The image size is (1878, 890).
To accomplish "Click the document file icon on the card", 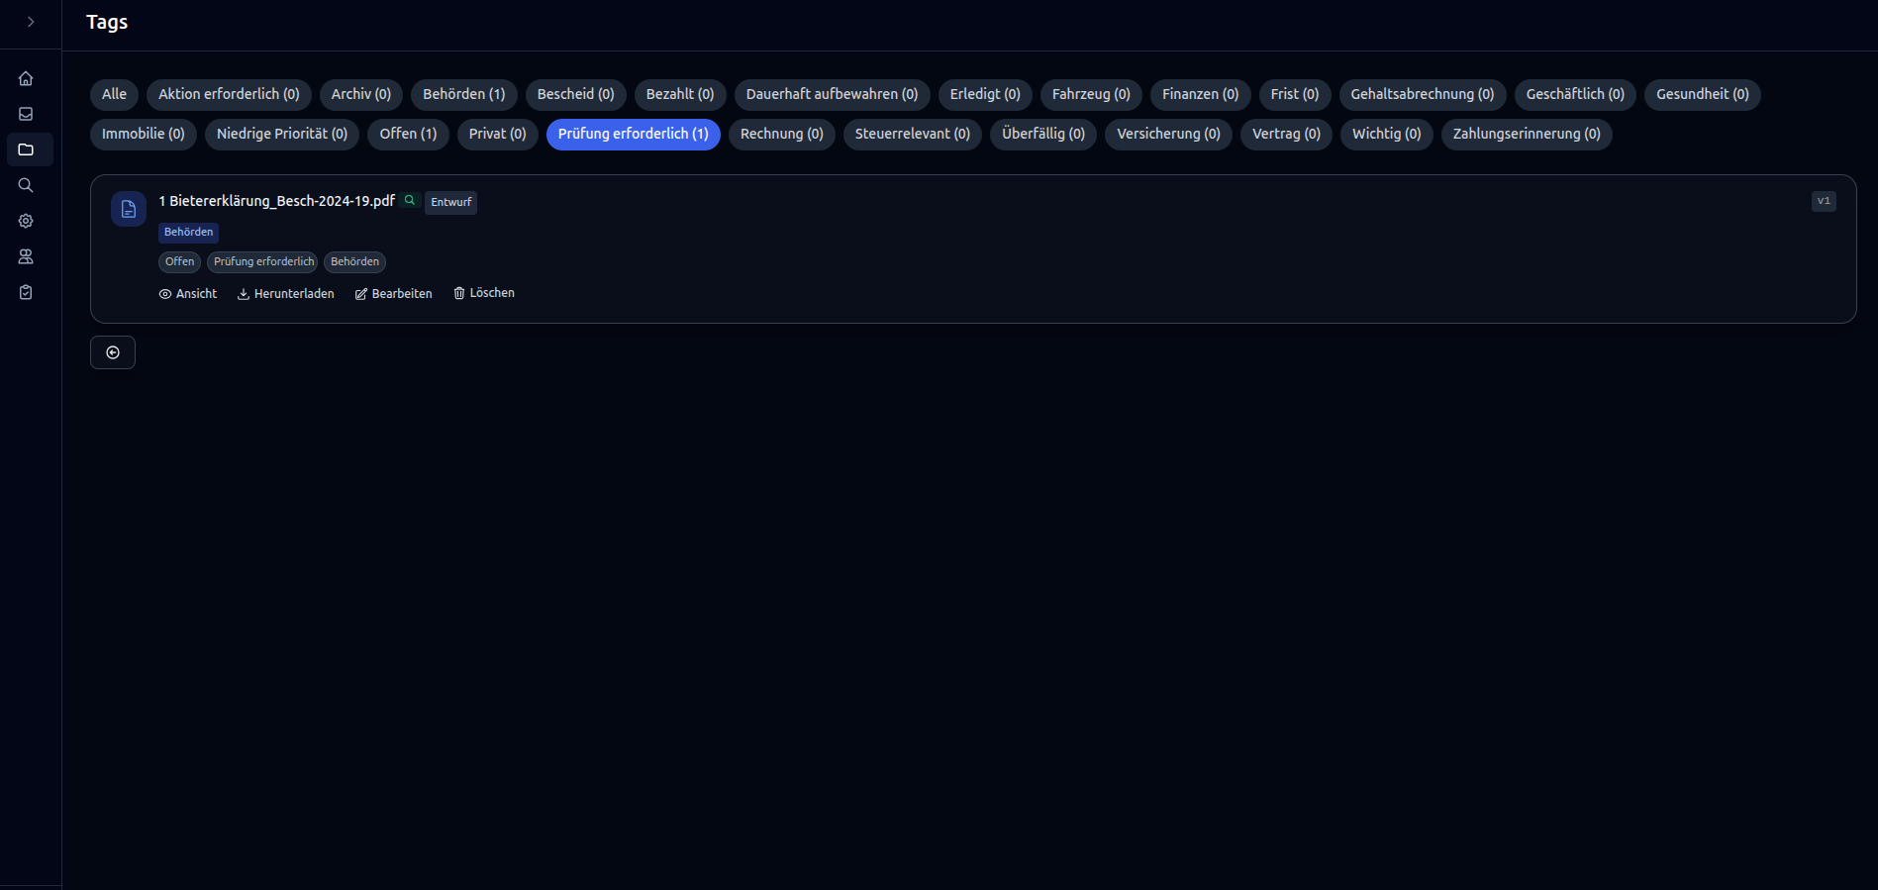I will click(x=129, y=209).
